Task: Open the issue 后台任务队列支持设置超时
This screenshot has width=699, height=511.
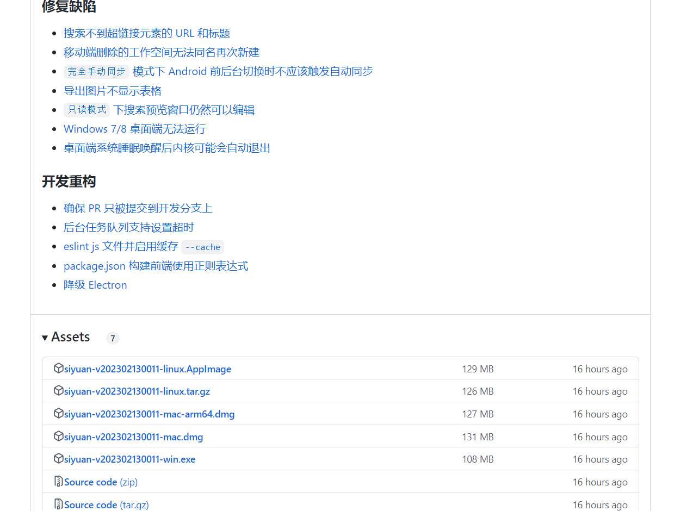Action: tap(129, 227)
